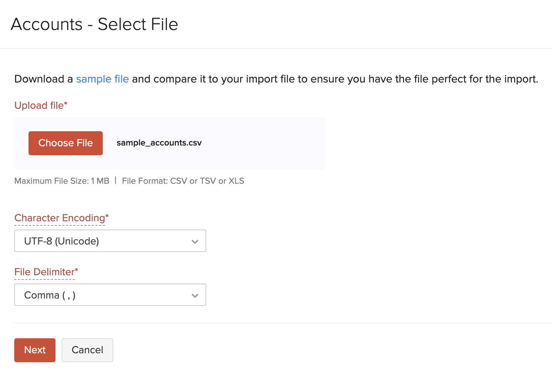Click the Next button
The height and width of the screenshot is (378, 552).
click(35, 350)
